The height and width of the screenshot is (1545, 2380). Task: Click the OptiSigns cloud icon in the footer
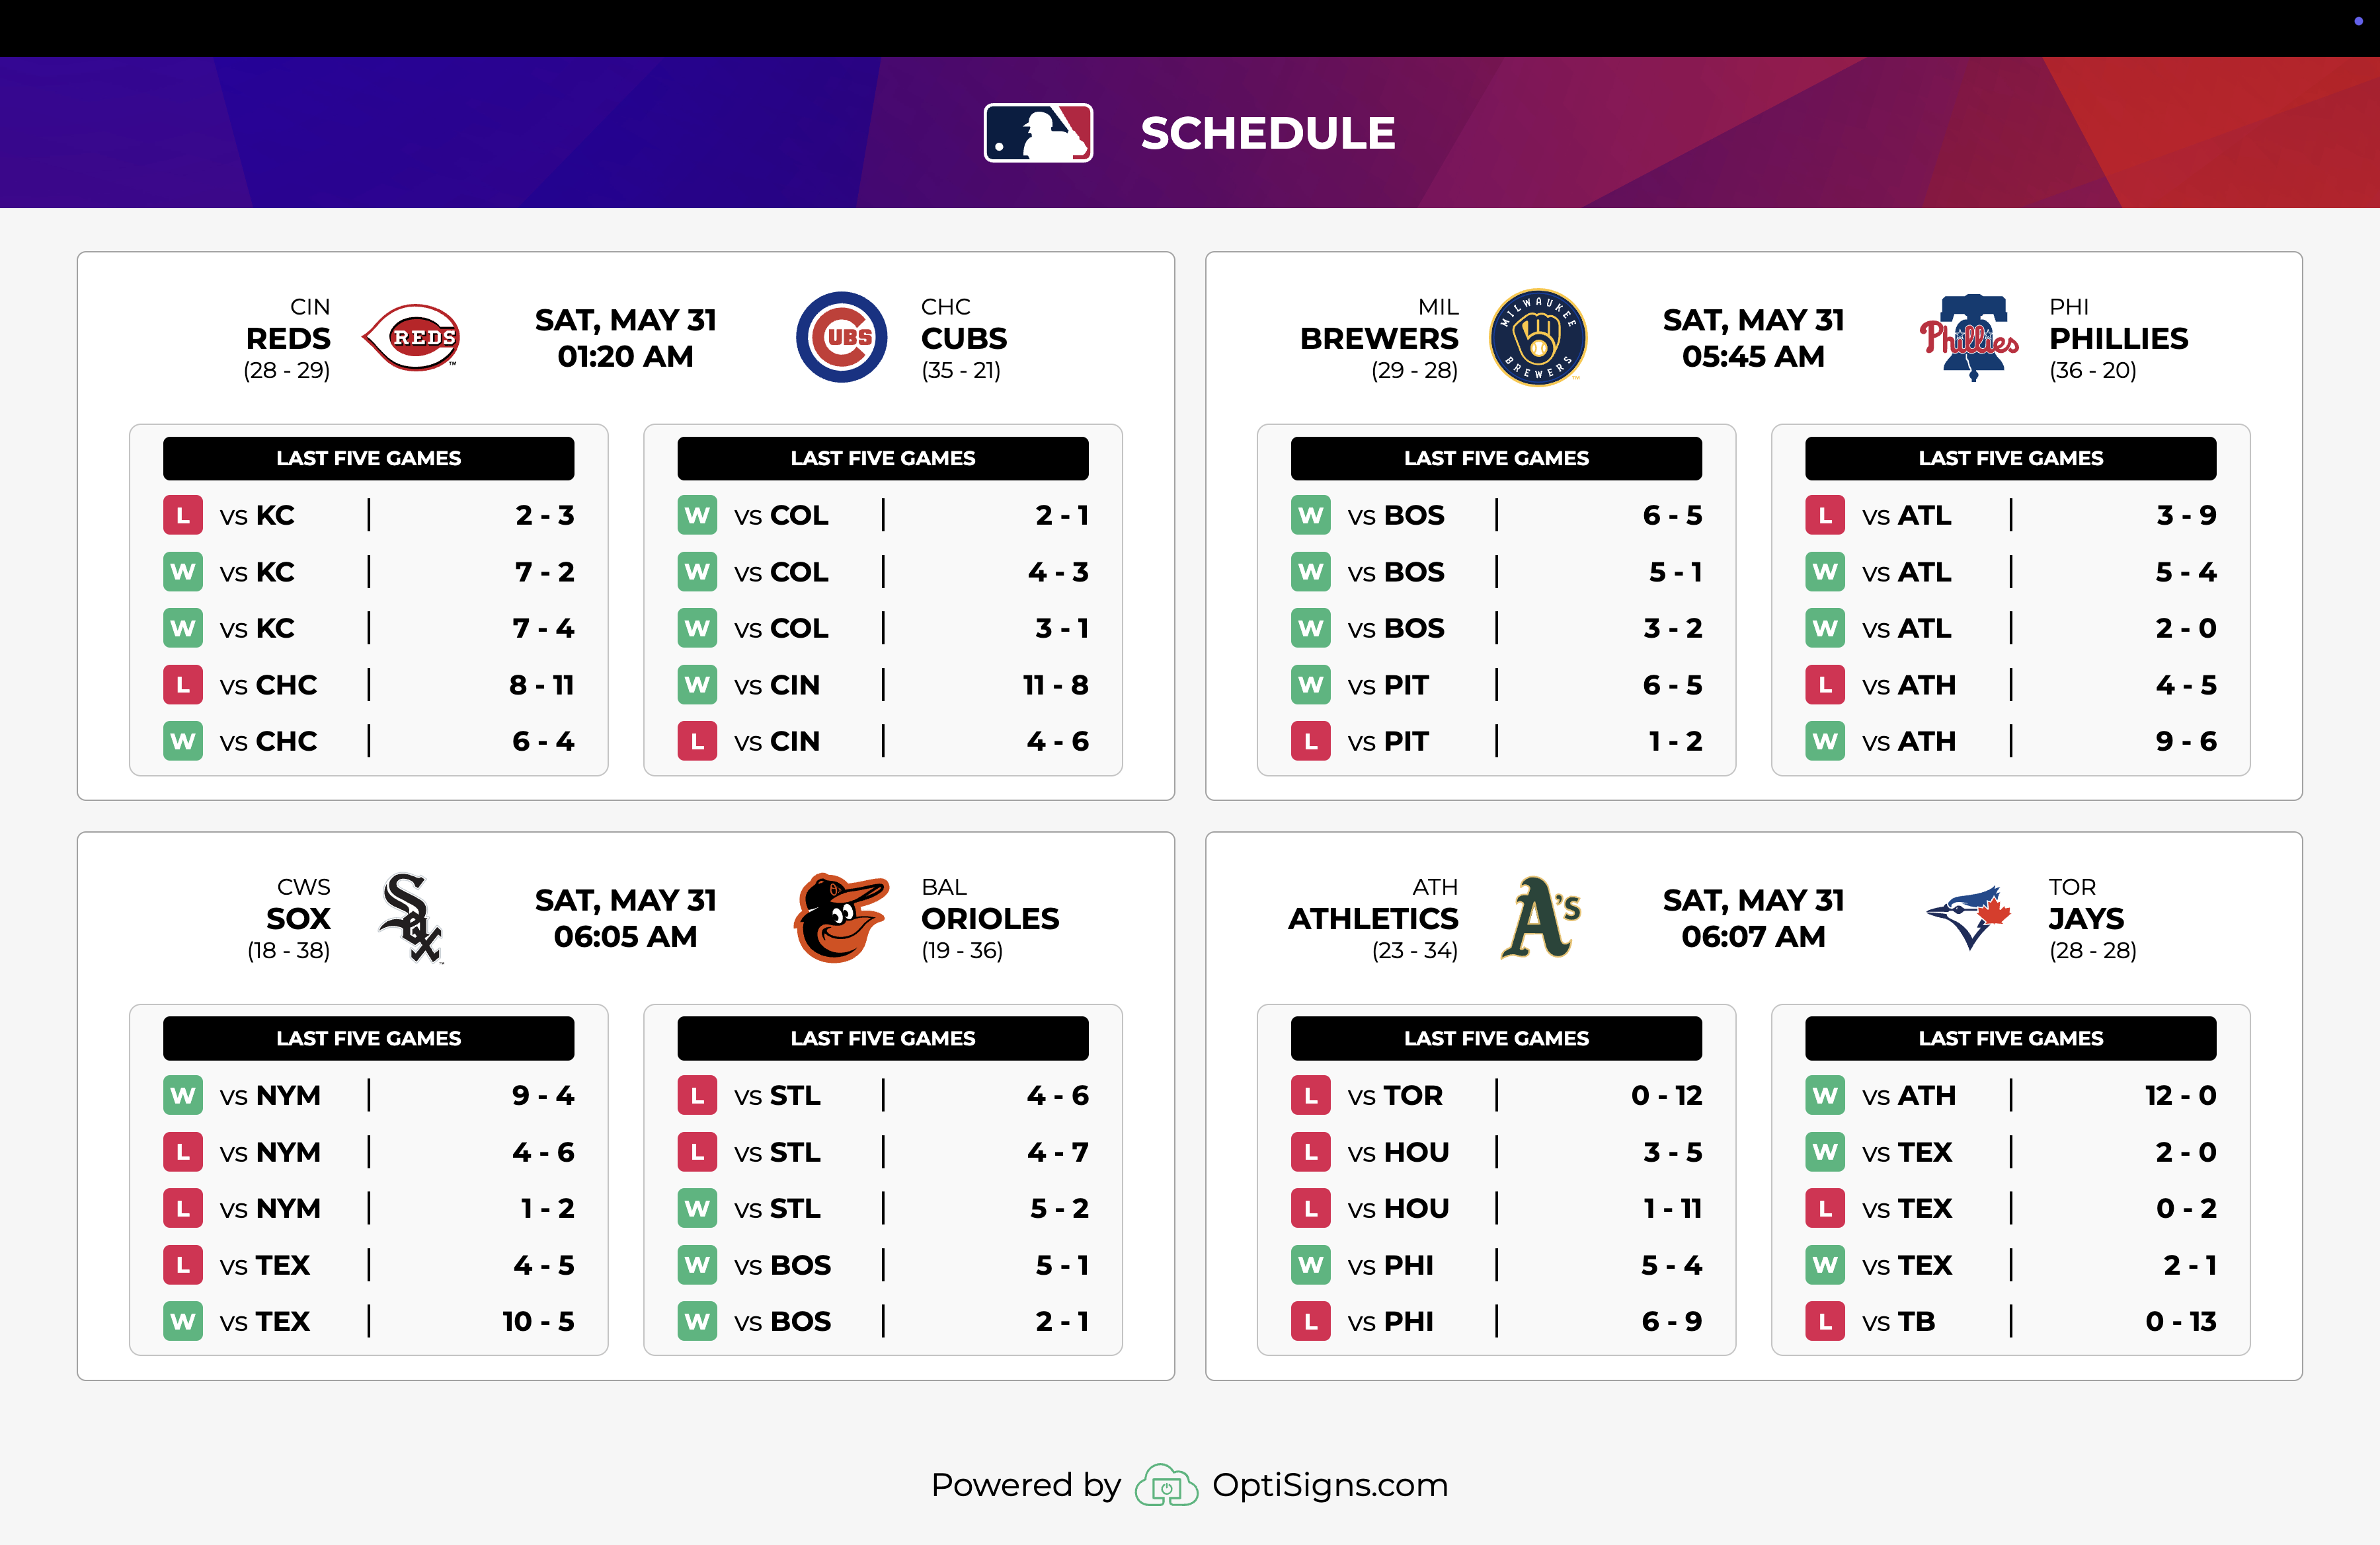tap(1166, 1485)
